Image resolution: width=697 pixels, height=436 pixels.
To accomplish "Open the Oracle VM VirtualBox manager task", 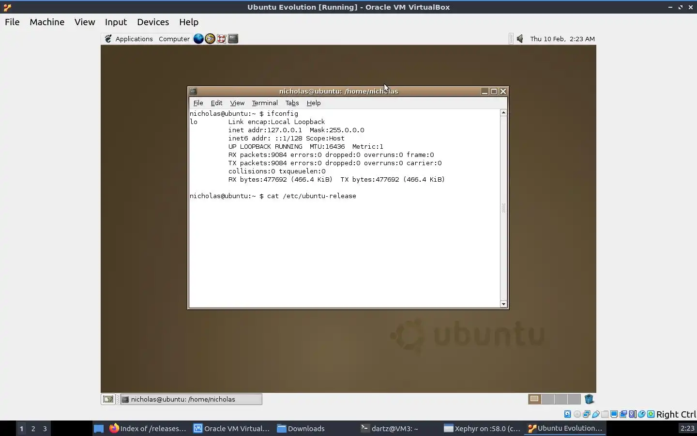I will tap(231, 428).
